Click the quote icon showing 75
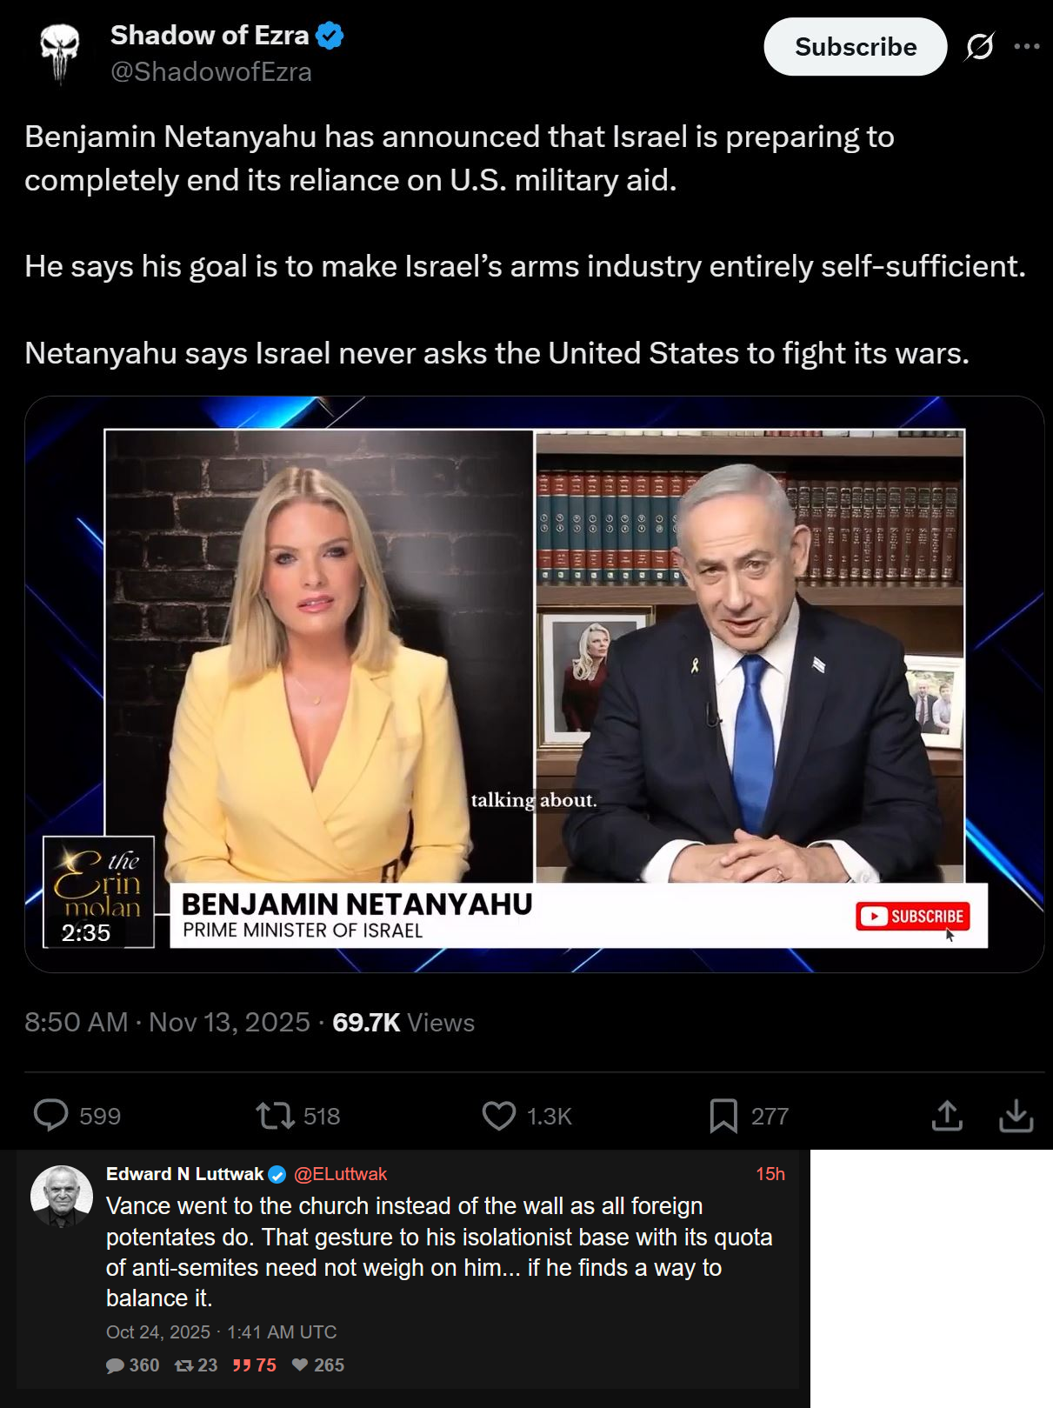Viewport: 1053px width, 1408px height. [241, 1365]
